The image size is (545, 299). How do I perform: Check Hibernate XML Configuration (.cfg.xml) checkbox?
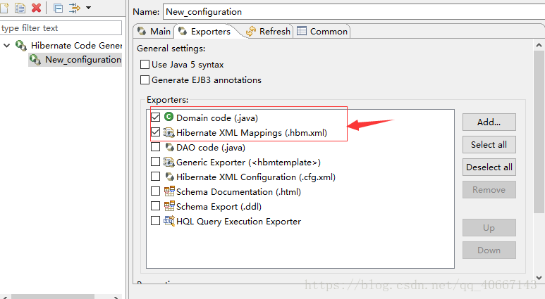(155, 176)
